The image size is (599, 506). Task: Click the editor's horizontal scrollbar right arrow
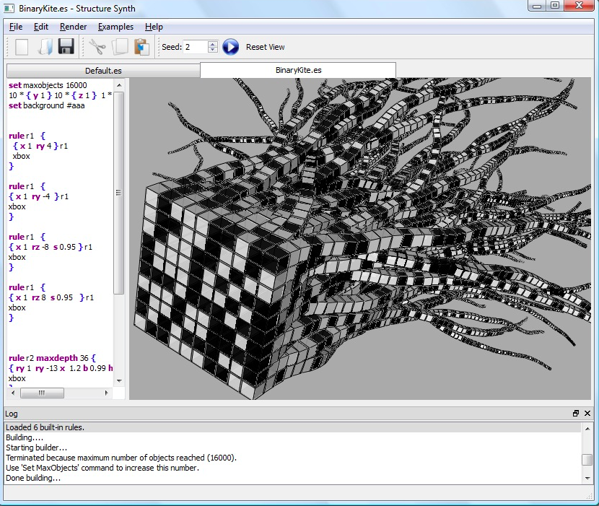click(107, 393)
